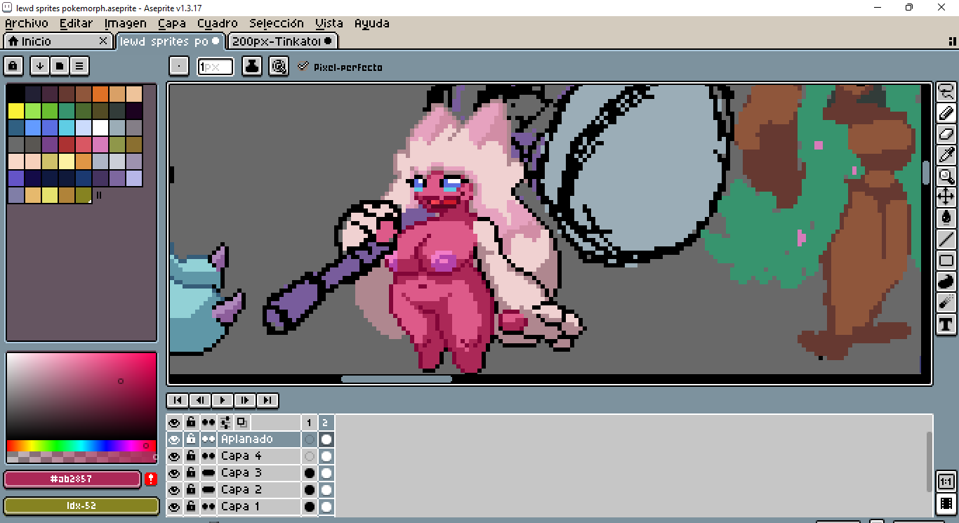This screenshot has height=523, width=959.
Task: Pick the white swatch in the palette
Action: click(100, 128)
